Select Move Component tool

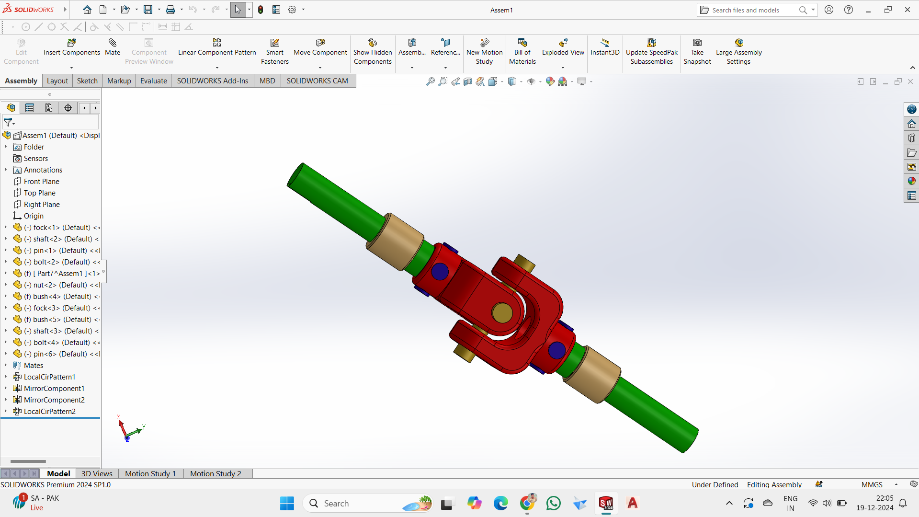(320, 47)
